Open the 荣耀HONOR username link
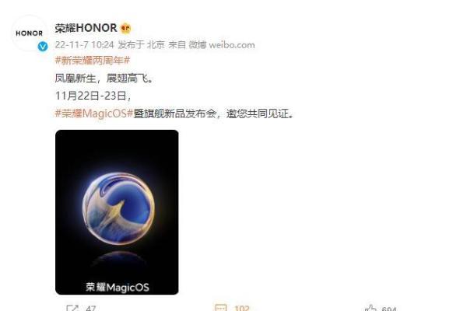This screenshot has width=467, height=311. (x=86, y=28)
